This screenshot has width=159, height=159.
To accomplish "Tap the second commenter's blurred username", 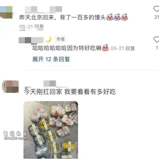I will tap(50, 83).
